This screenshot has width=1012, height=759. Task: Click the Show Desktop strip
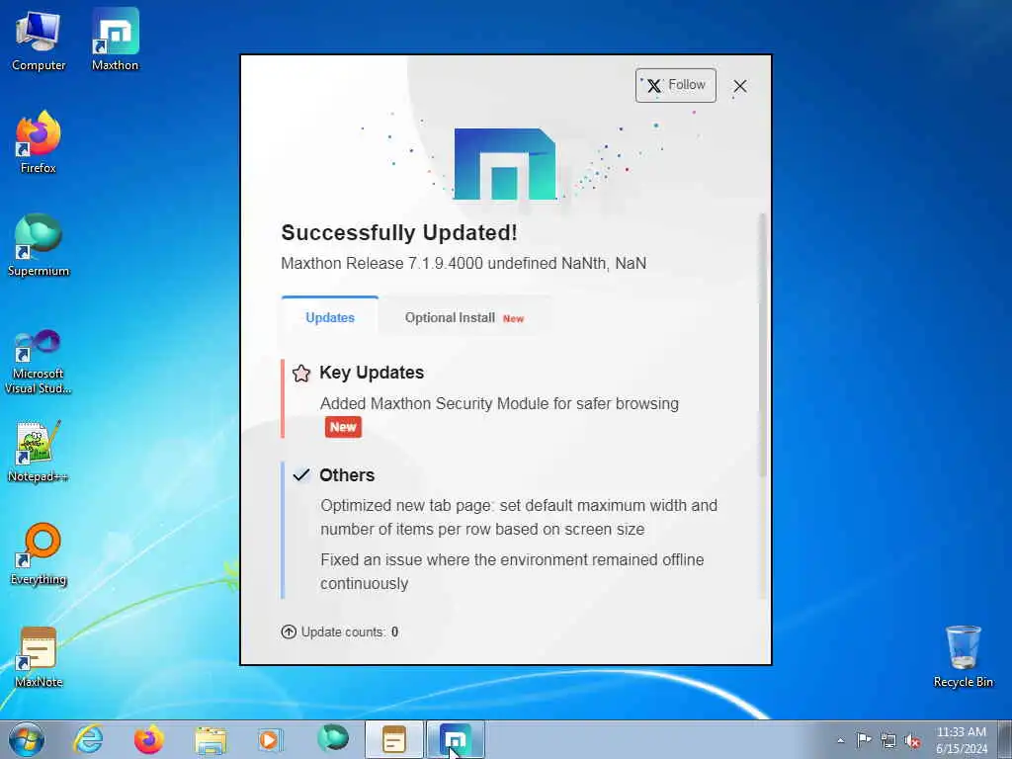(1005, 739)
